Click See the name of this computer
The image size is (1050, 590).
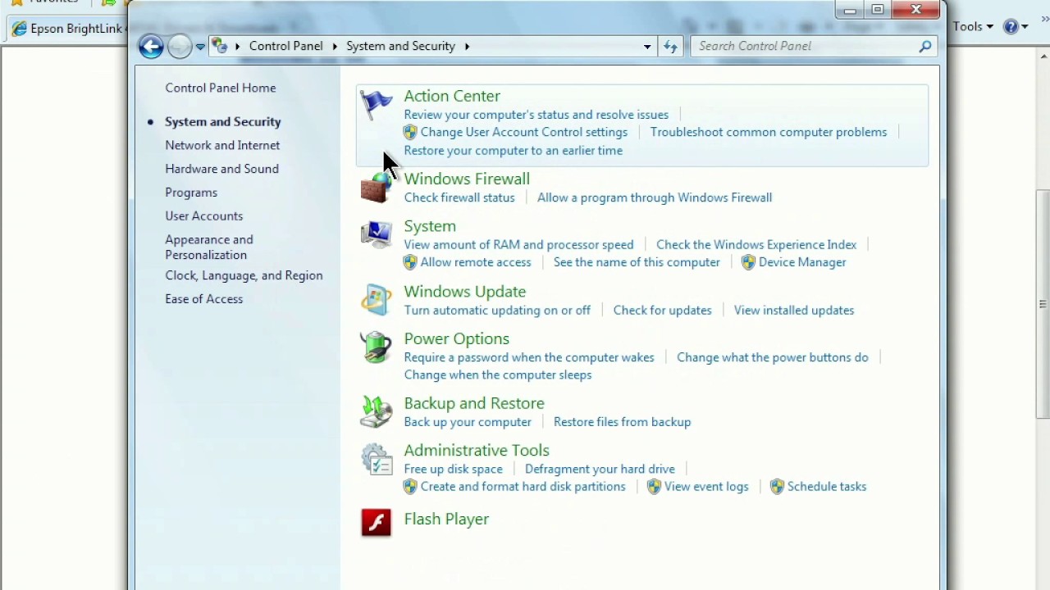[637, 262]
